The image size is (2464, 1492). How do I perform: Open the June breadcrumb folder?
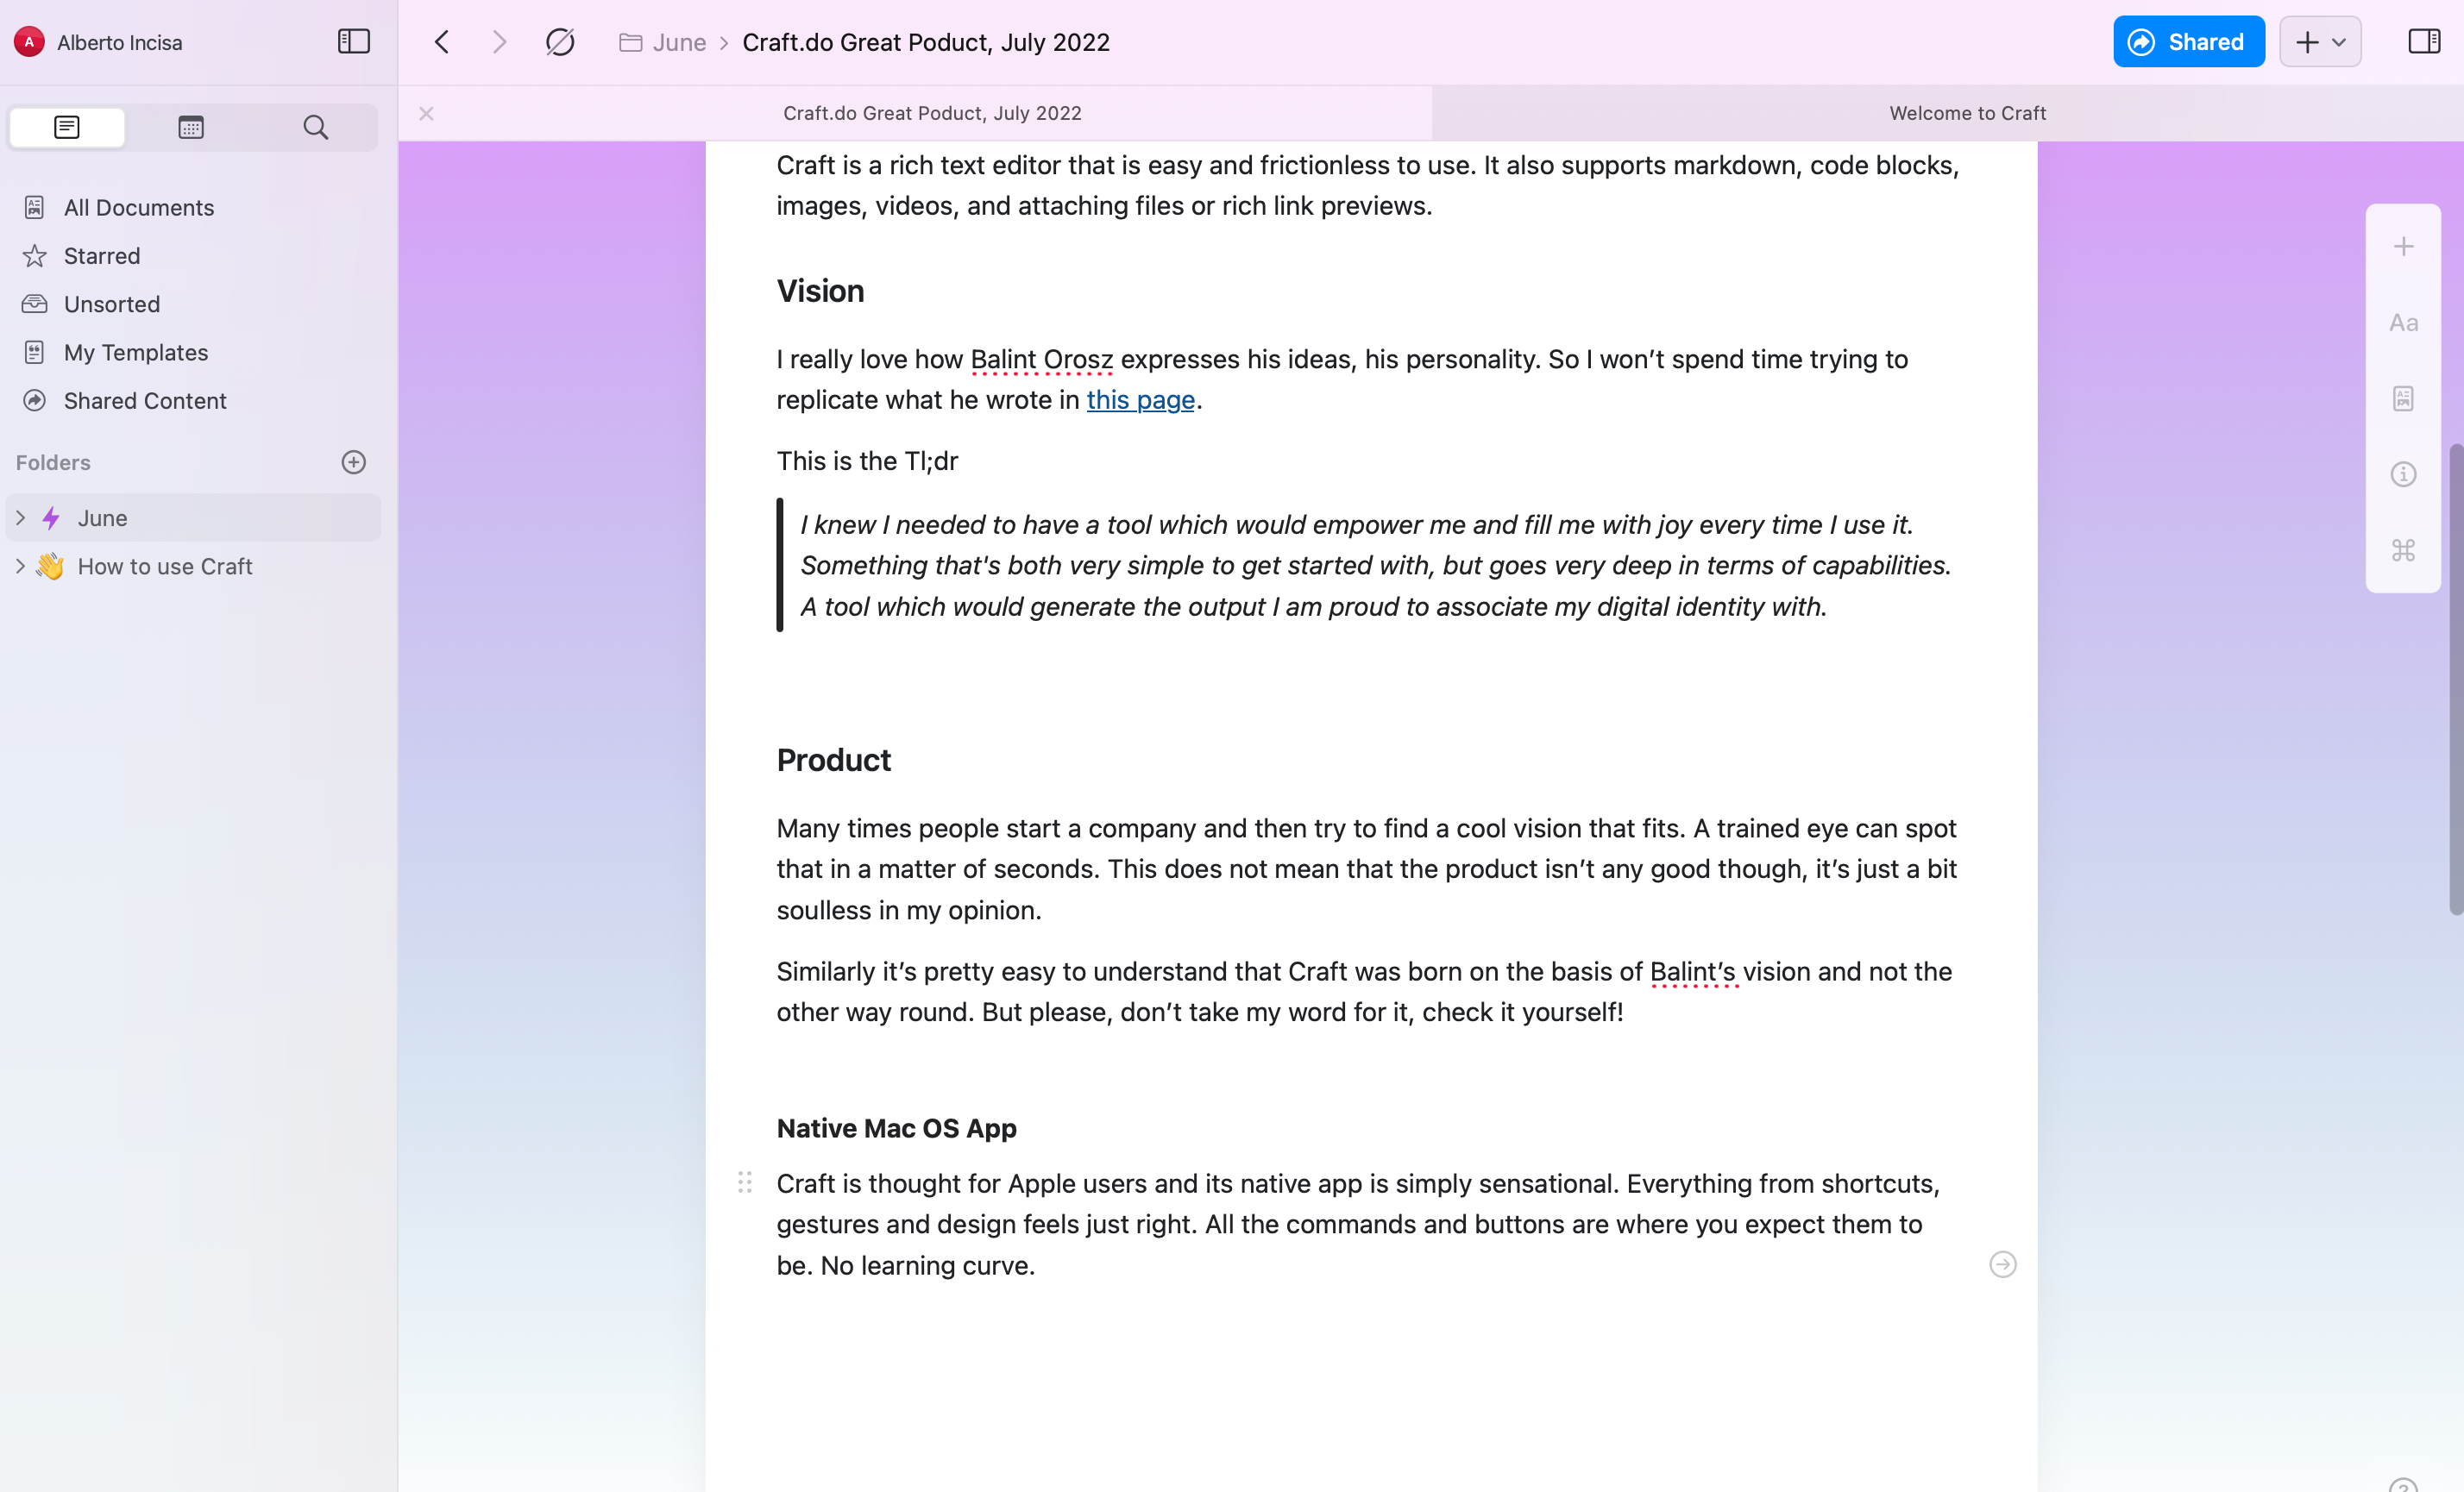pos(663,42)
